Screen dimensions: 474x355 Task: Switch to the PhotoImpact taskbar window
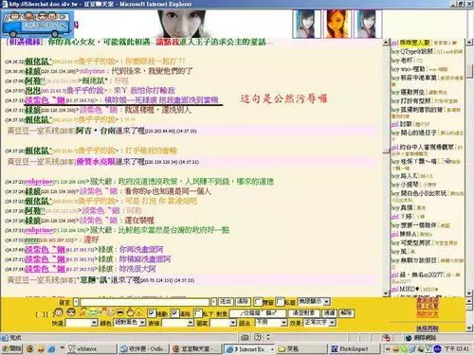point(355,349)
